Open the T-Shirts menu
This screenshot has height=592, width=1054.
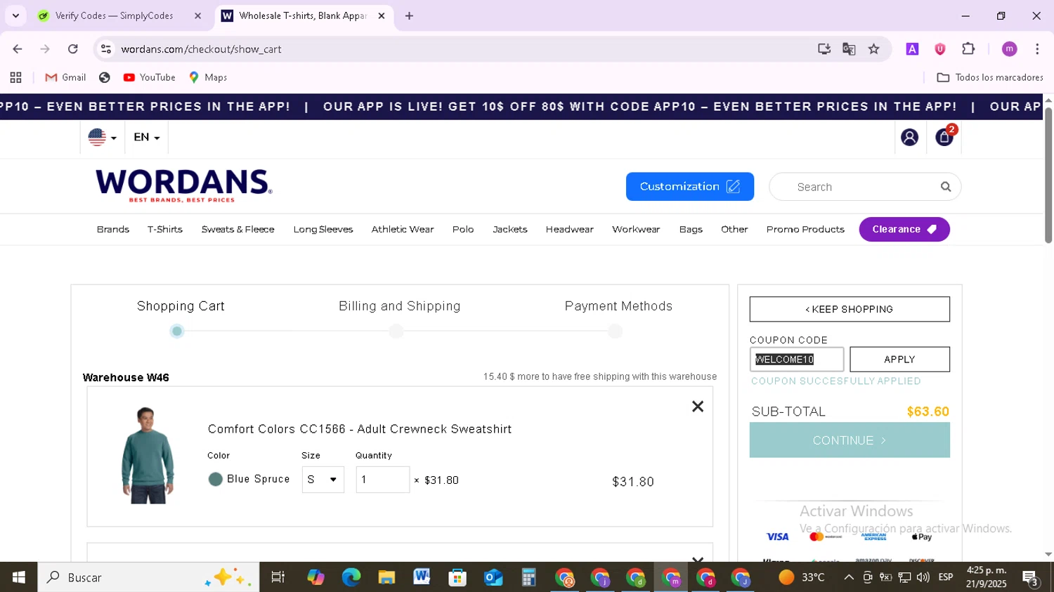coord(165,230)
